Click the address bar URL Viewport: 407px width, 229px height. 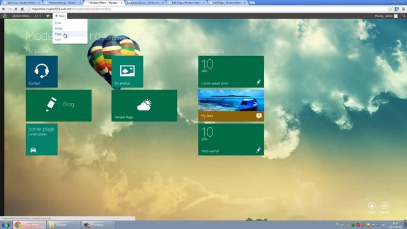click(71, 9)
